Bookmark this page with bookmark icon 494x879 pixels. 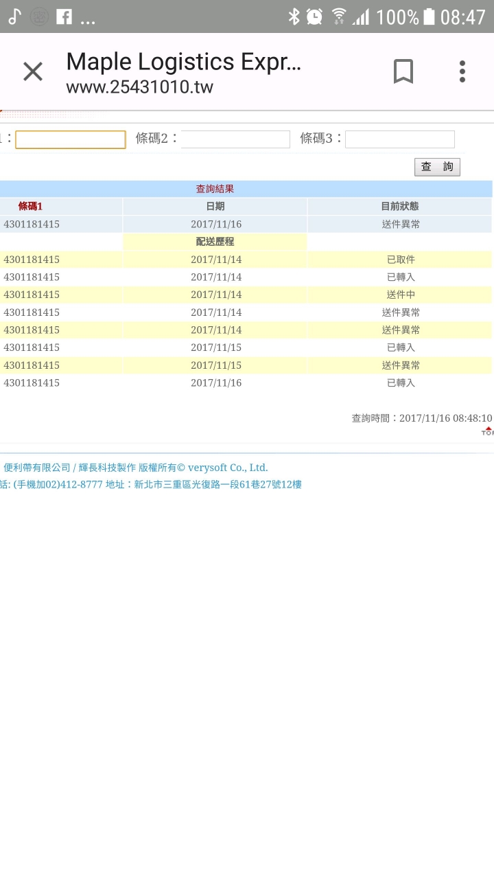pyautogui.click(x=403, y=71)
